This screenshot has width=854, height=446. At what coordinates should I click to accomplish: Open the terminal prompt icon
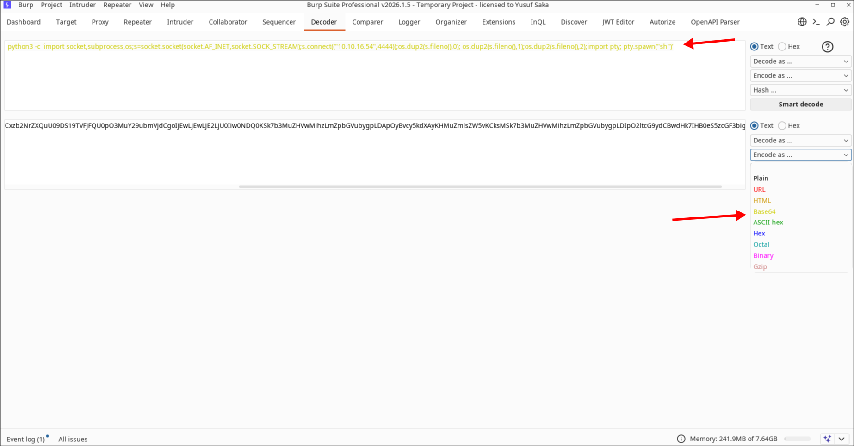(x=816, y=22)
